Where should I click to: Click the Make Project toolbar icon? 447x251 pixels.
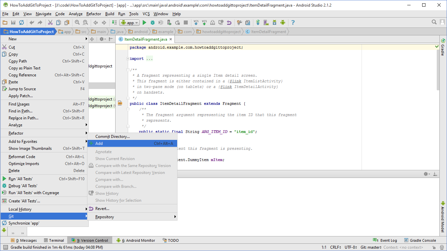click(114, 22)
